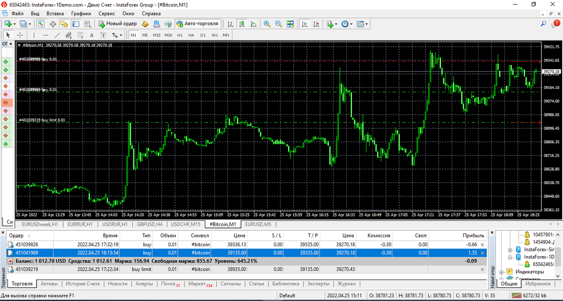Viewport: 563px width, 301px height.
Task: Select the cursor arrow tool
Action: pos(8,35)
